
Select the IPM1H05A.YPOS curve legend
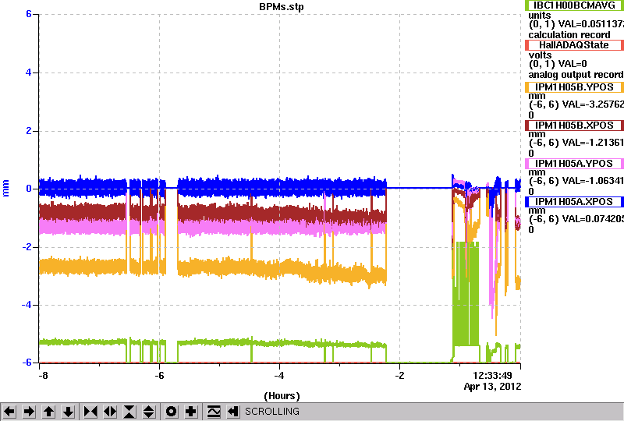pos(574,164)
